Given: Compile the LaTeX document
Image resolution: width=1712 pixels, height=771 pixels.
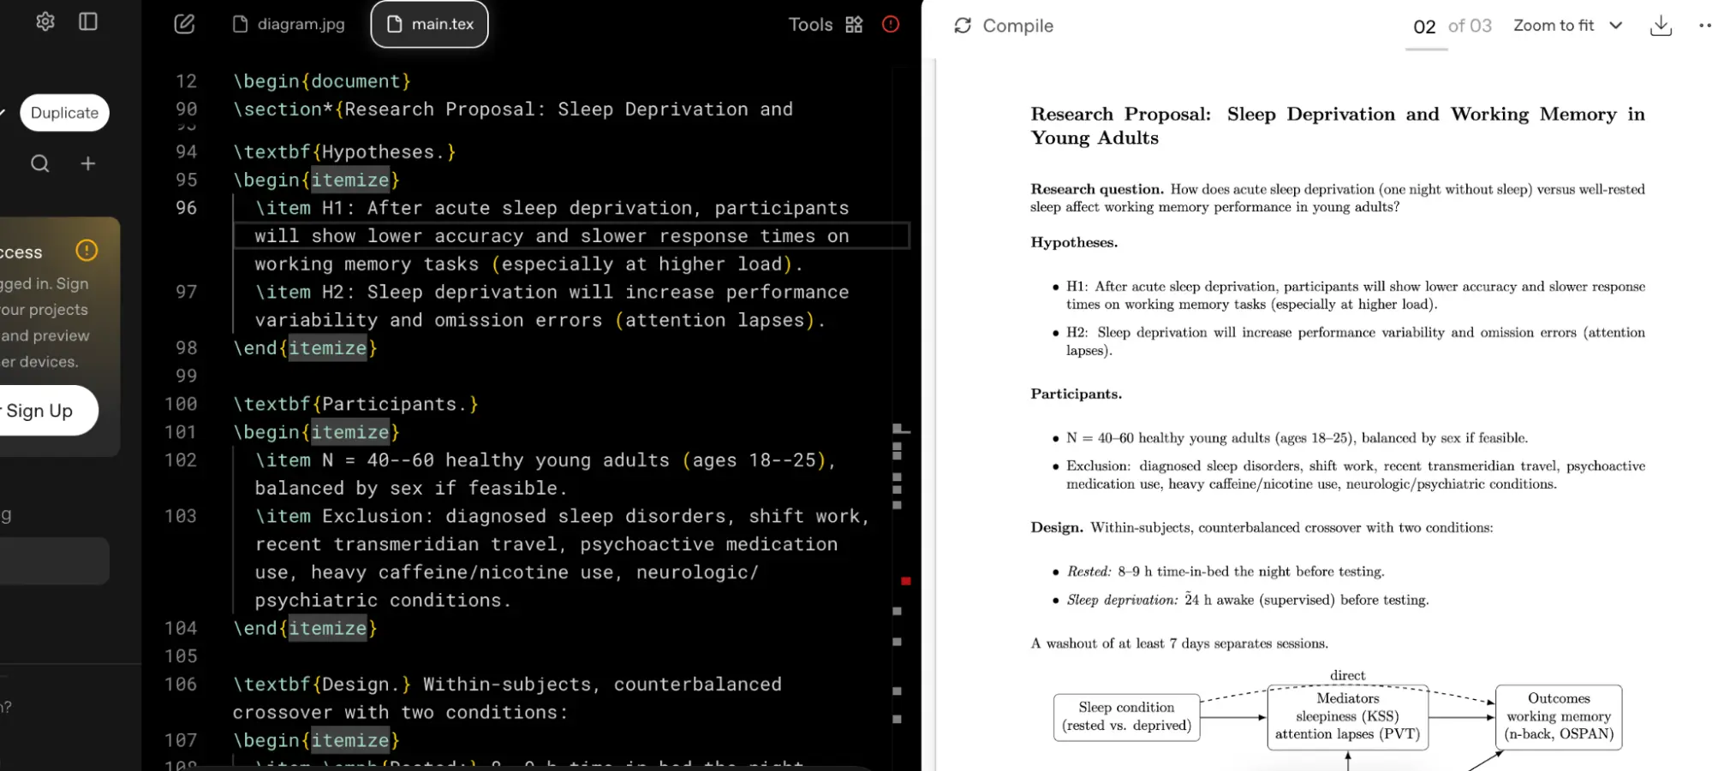Looking at the screenshot, I should (x=1004, y=26).
